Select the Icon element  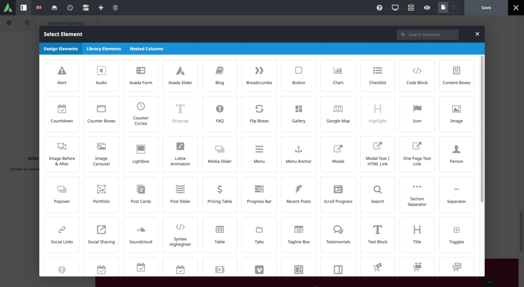pos(417,114)
